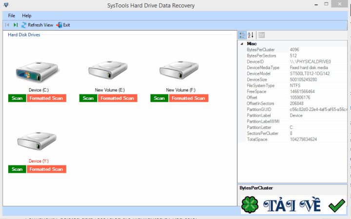
Task: Select the OffsetInSectors property row
Action: [x=296, y=104]
